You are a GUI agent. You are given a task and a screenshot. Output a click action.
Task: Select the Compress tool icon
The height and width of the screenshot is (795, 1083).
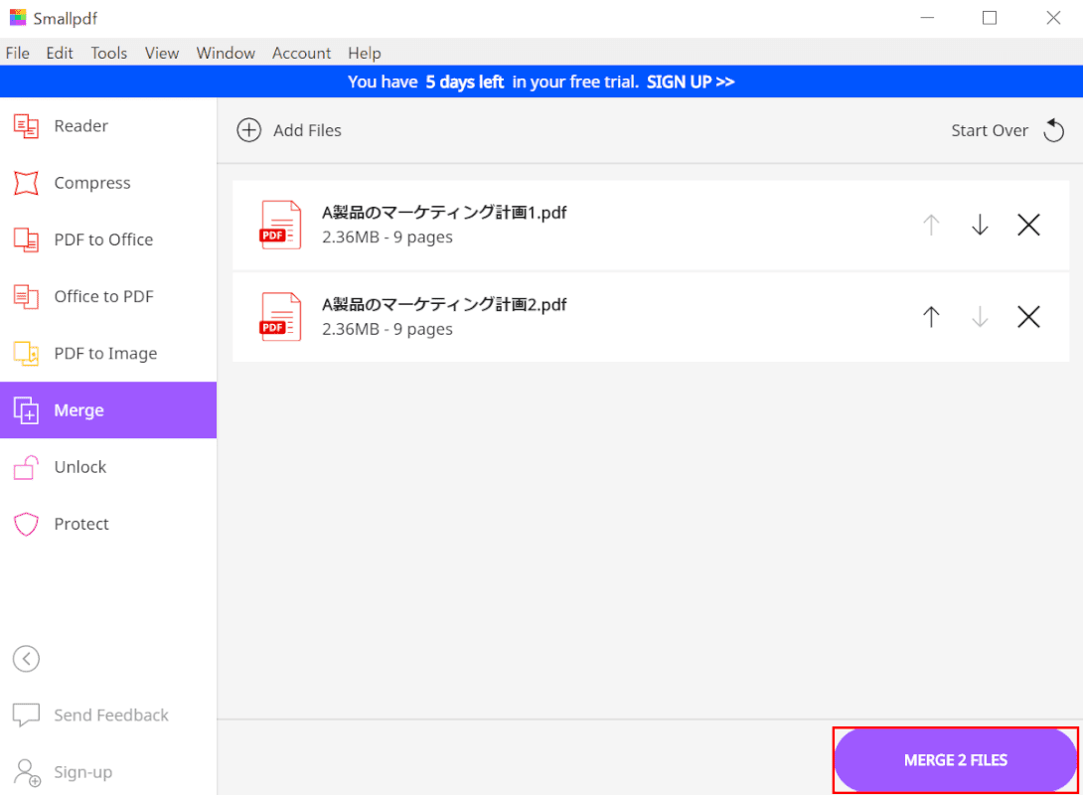point(26,183)
